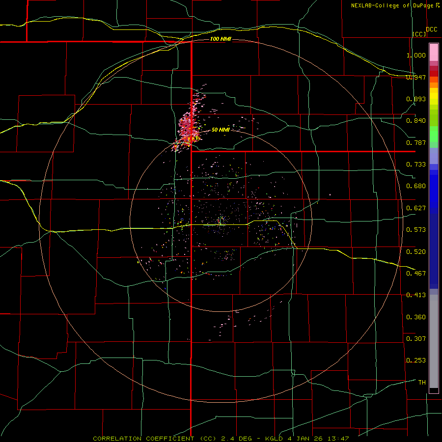Screen dimensions: 442x442
Task: Click the Correlation Coefficient product title caption
Action: pyautogui.click(x=221, y=439)
